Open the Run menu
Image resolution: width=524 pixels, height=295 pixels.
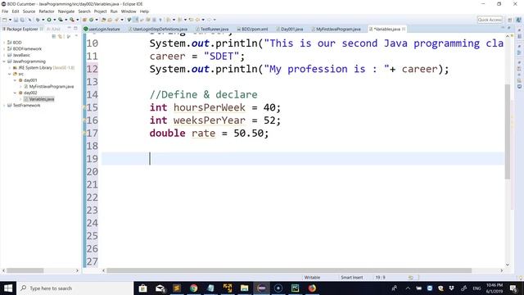114,11
